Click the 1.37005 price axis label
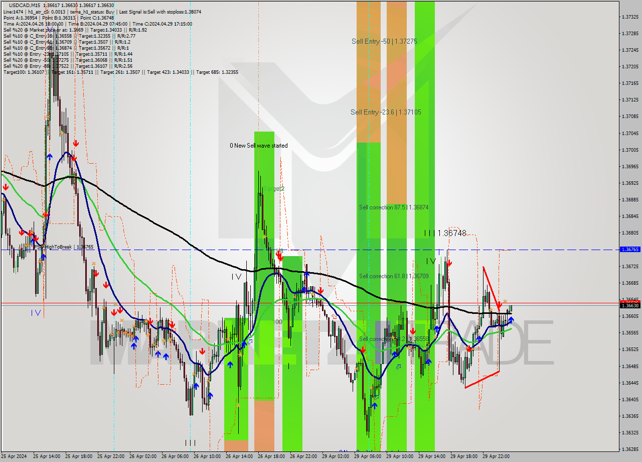The width and height of the screenshot is (642, 462). [x=630, y=150]
